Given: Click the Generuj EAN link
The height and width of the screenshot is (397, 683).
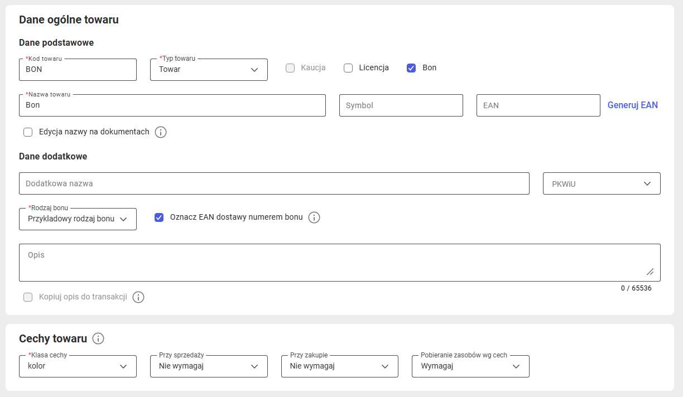Looking at the screenshot, I should (633, 105).
